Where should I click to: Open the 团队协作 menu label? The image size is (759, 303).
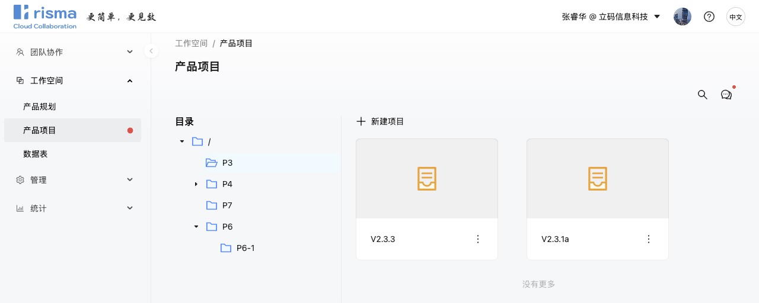(x=46, y=52)
